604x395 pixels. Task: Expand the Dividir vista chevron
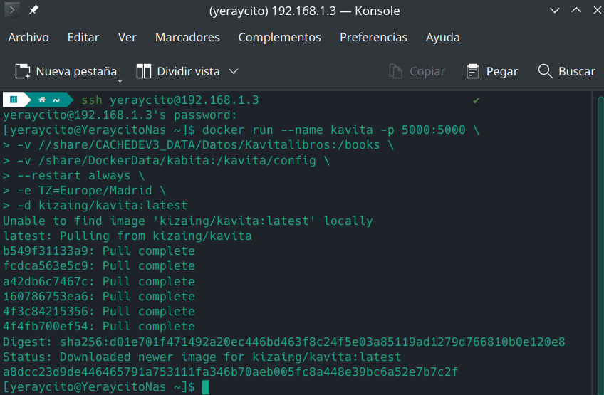233,71
